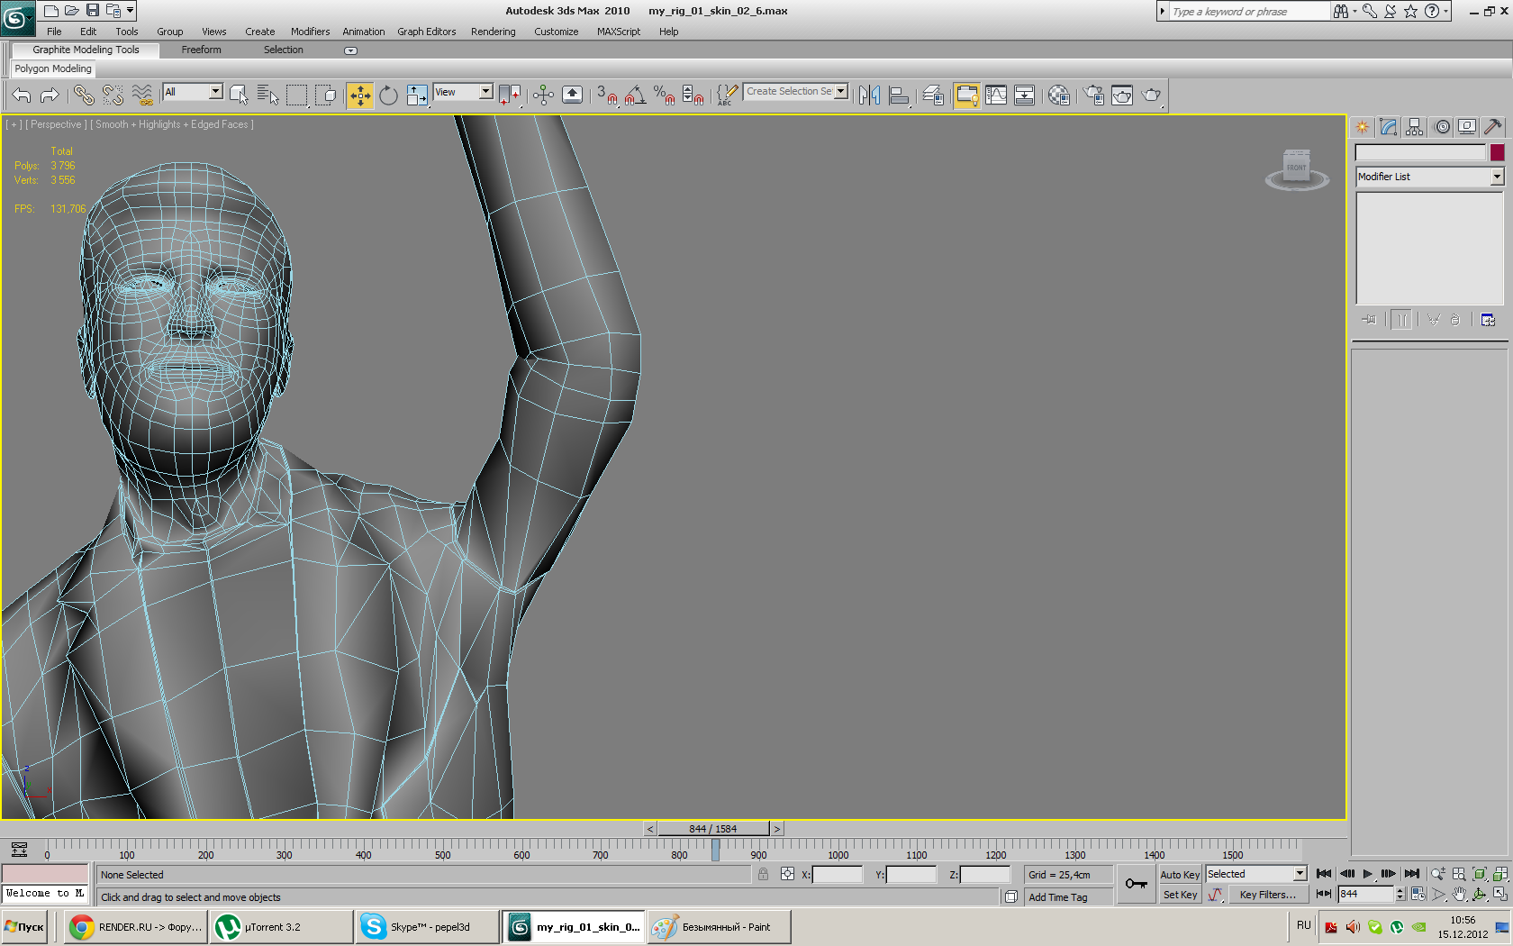Click the crimson object color swatch
This screenshot has width=1513, height=946.
tap(1497, 153)
